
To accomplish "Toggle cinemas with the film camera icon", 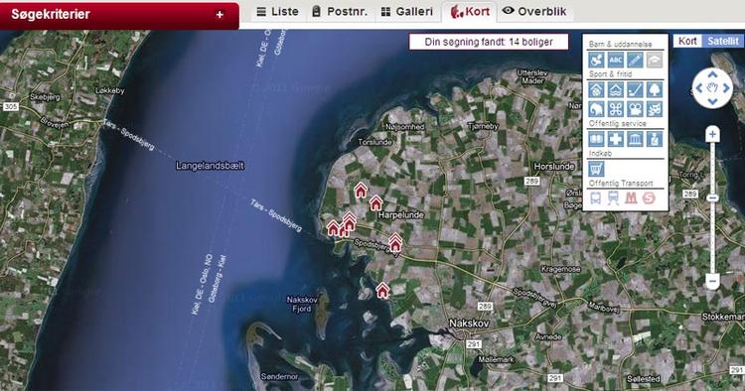I will 635,109.
